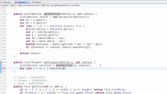Click 'Tile.voidTile' on line 175
This screenshot has width=167, height=94.
pyautogui.click(x=114, y=90)
